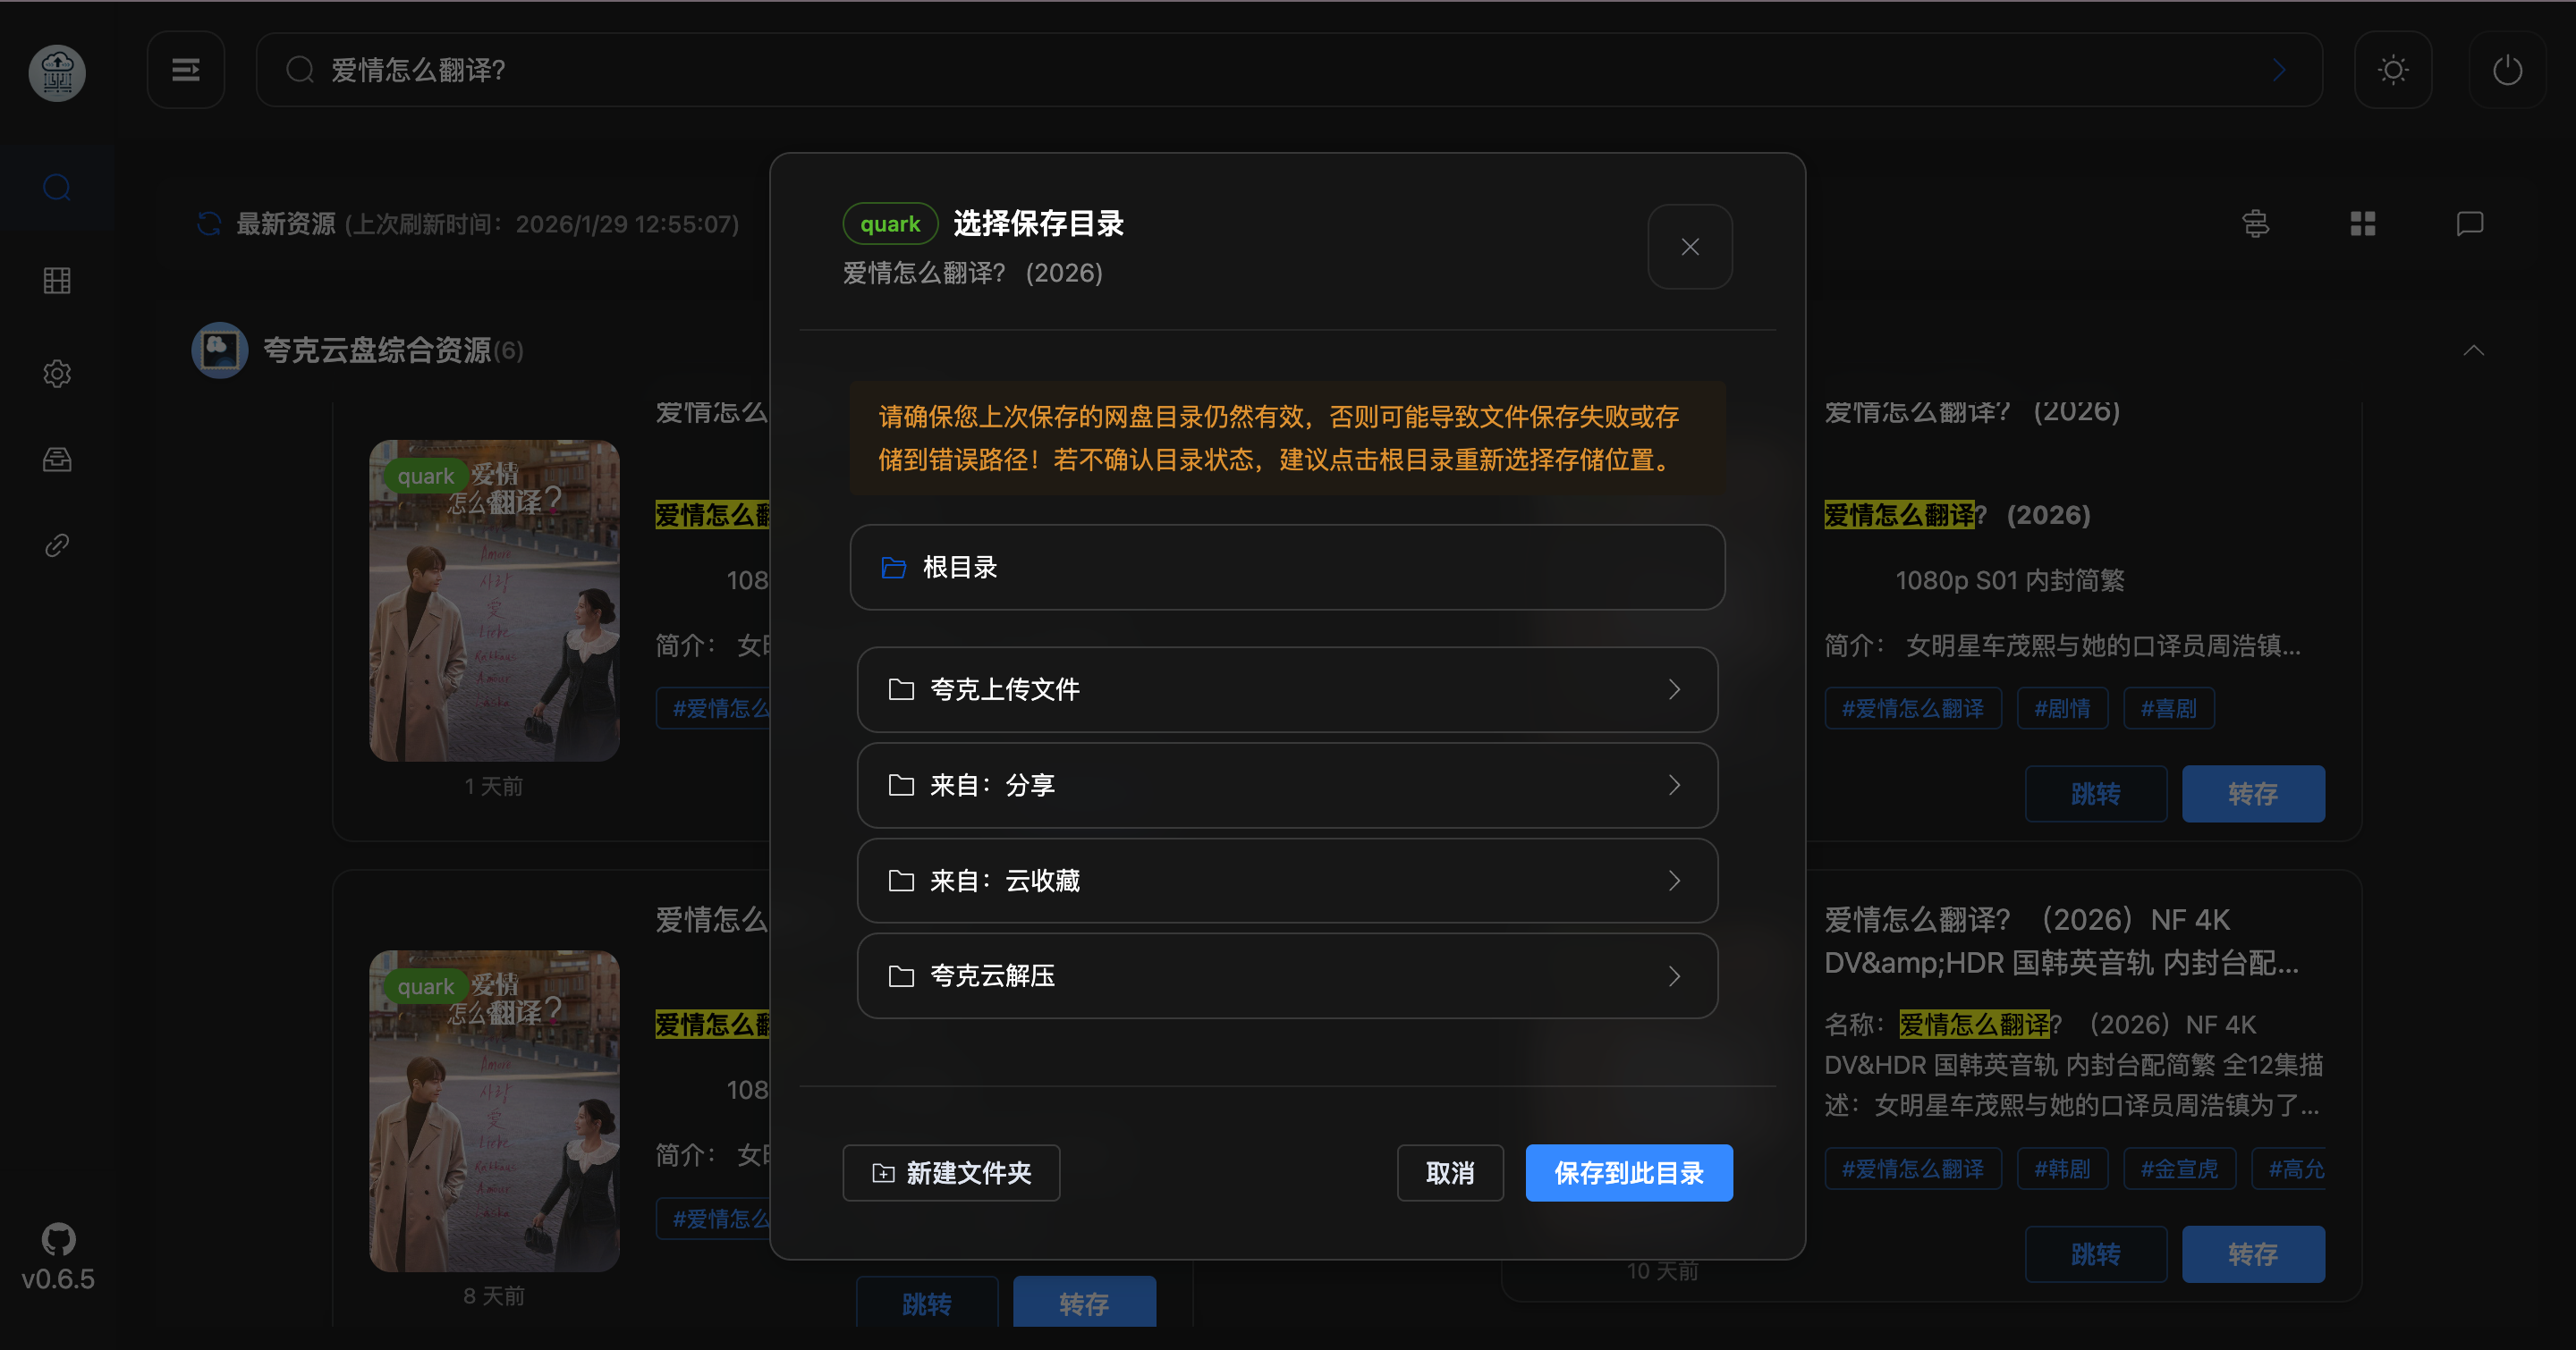Viewport: 2576px width, 1350px height.
Task: Toggle light/dark theme sun icon
Action: pyautogui.click(x=2393, y=70)
